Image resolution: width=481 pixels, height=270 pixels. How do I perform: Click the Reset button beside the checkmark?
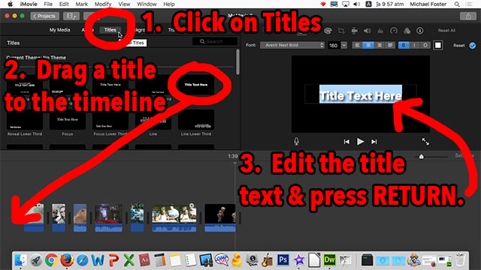coord(459,46)
